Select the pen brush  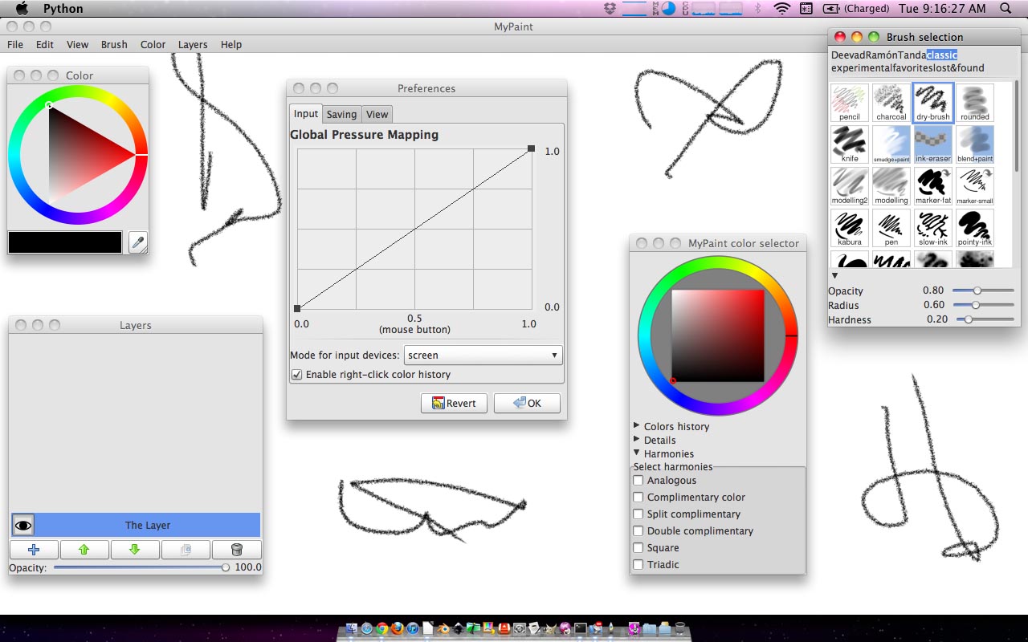891,228
